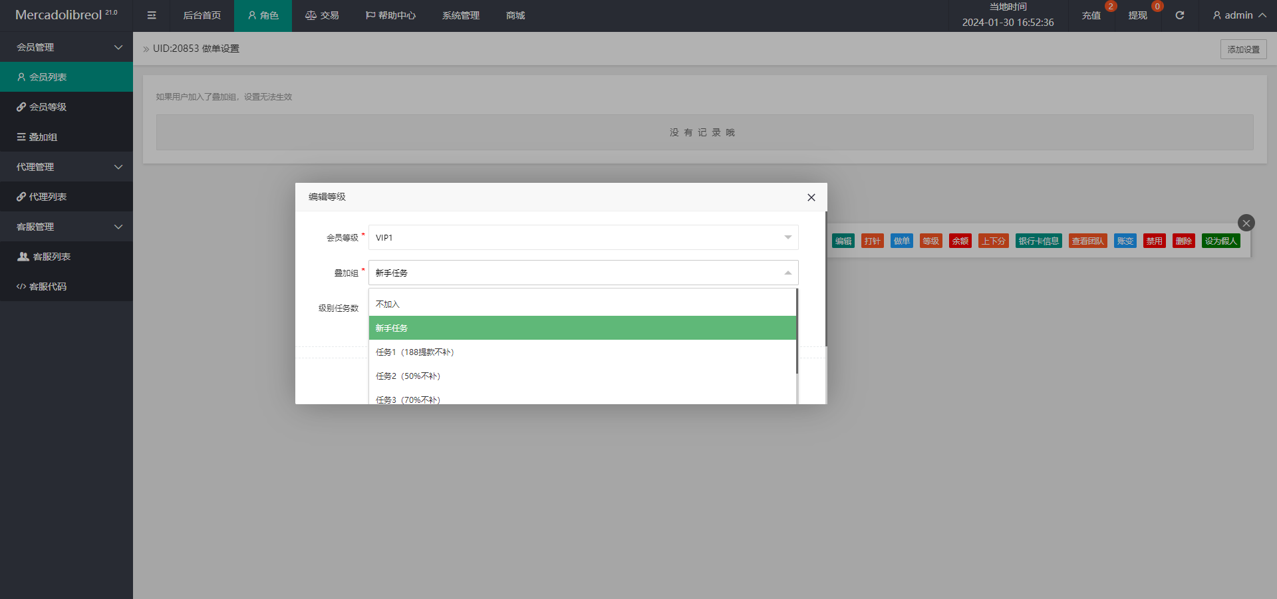Collapse the 叠加组 dropdown showing 新手任务
Image resolution: width=1277 pixels, height=599 pixels.
(583, 273)
